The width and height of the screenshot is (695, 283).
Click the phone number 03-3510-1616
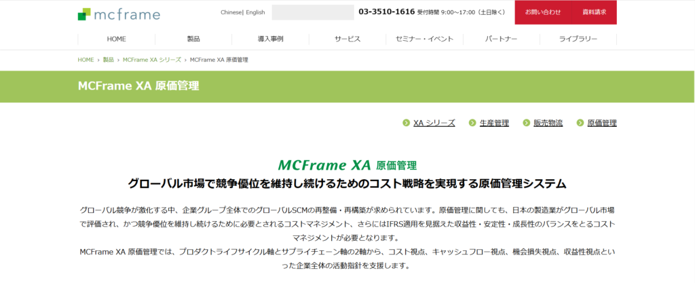[x=386, y=12]
